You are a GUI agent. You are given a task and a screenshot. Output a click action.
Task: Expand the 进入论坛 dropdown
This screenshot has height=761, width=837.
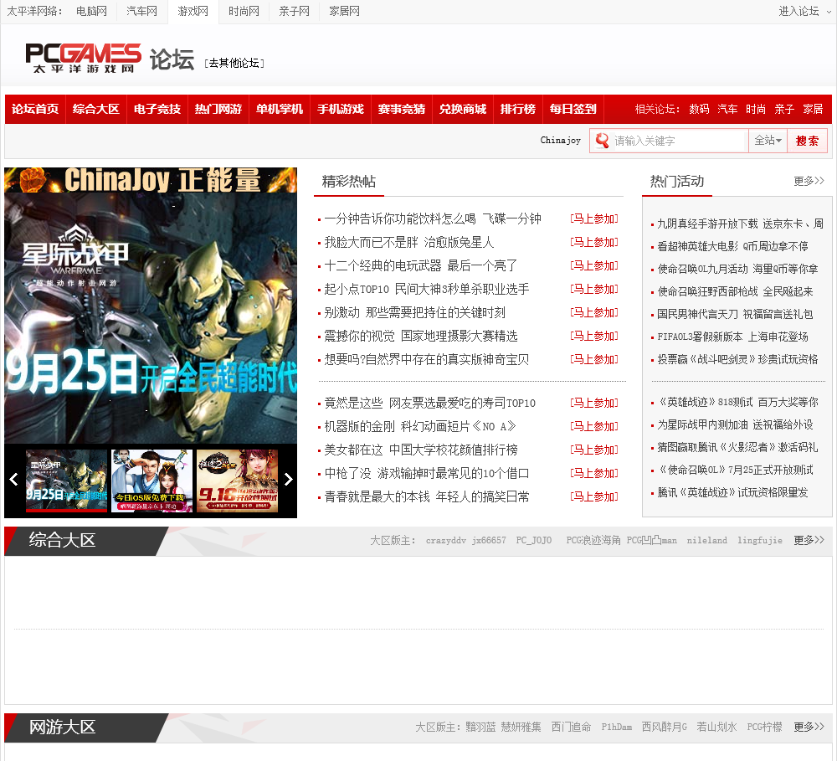coord(804,11)
